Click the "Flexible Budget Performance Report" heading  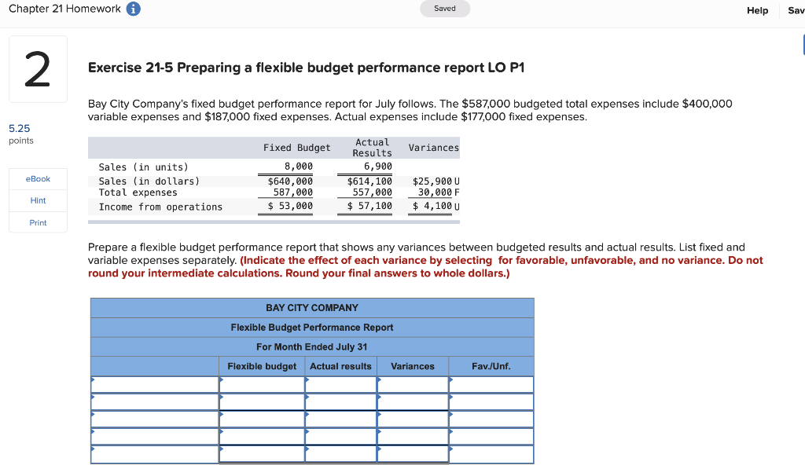(312, 328)
